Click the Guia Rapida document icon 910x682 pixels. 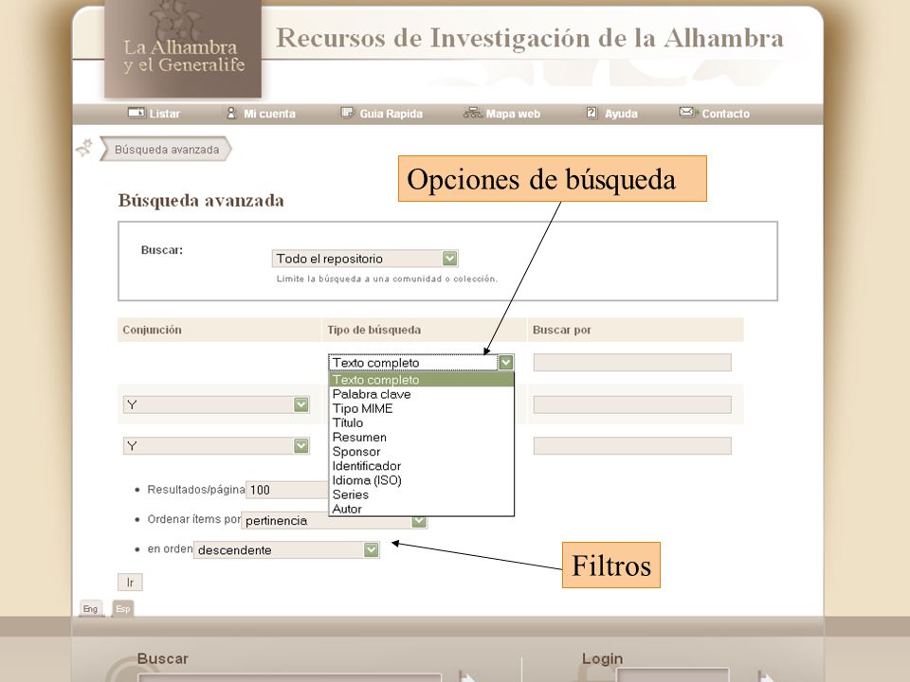coord(347,113)
